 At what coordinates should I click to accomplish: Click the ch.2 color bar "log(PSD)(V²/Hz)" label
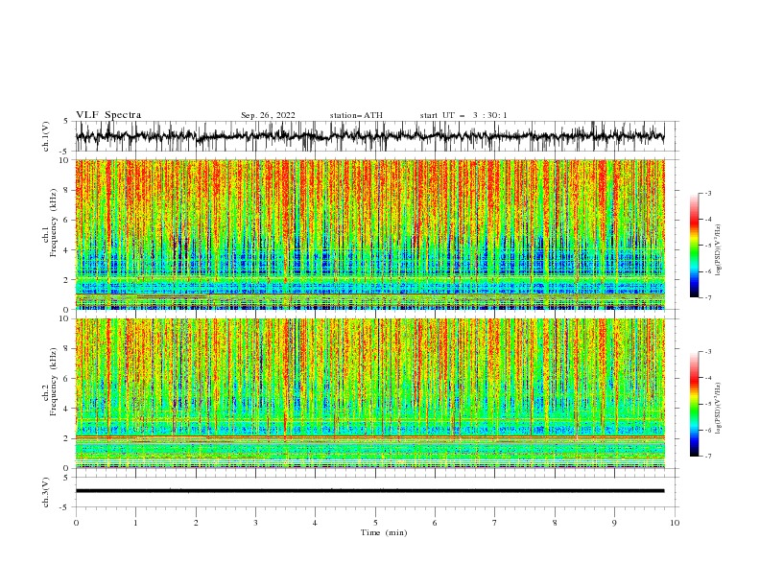click(719, 408)
